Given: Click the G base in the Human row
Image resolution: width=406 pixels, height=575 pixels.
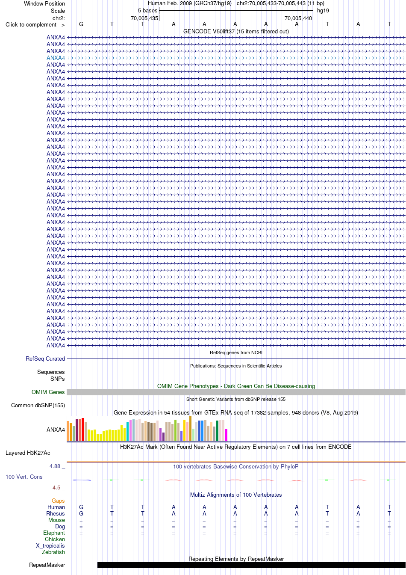Looking at the screenshot, I should coord(81,507).
